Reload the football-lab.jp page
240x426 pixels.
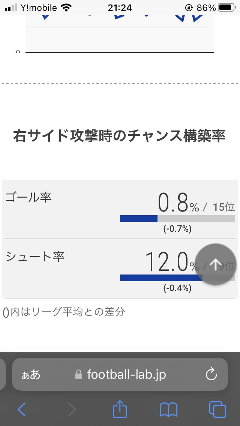pyautogui.click(x=211, y=374)
